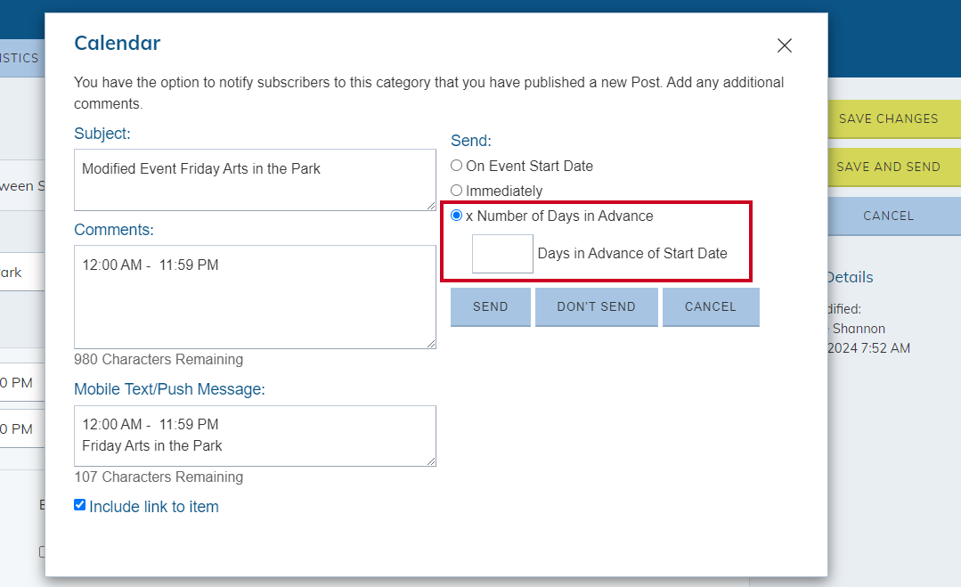Click the 'Subject:' label
The image size is (961, 587).
pyautogui.click(x=102, y=134)
